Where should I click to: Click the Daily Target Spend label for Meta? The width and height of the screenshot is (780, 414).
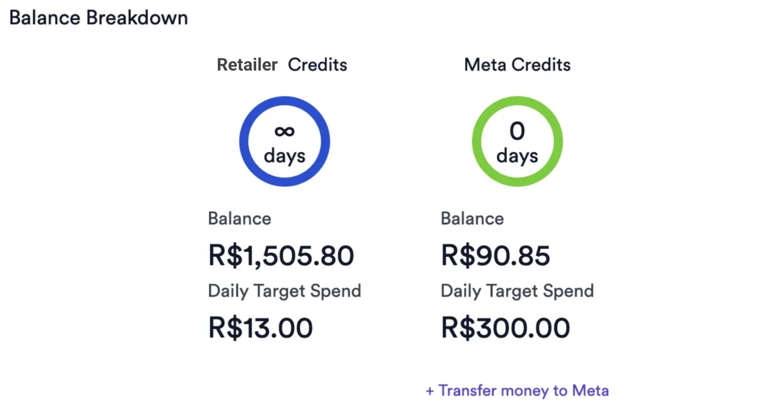[x=517, y=291]
